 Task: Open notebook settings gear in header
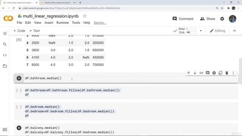(222, 19)
